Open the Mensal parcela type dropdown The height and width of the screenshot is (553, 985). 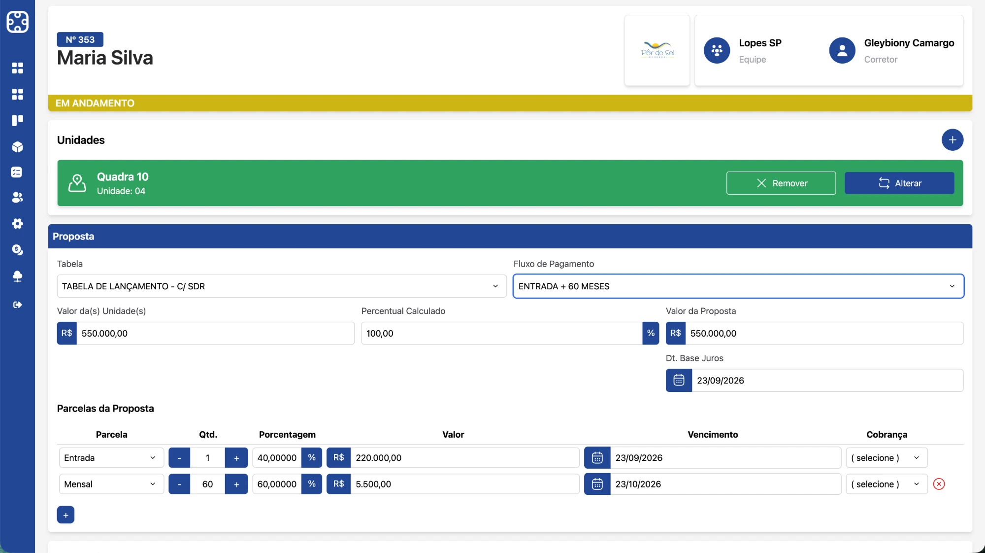(111, 484)
